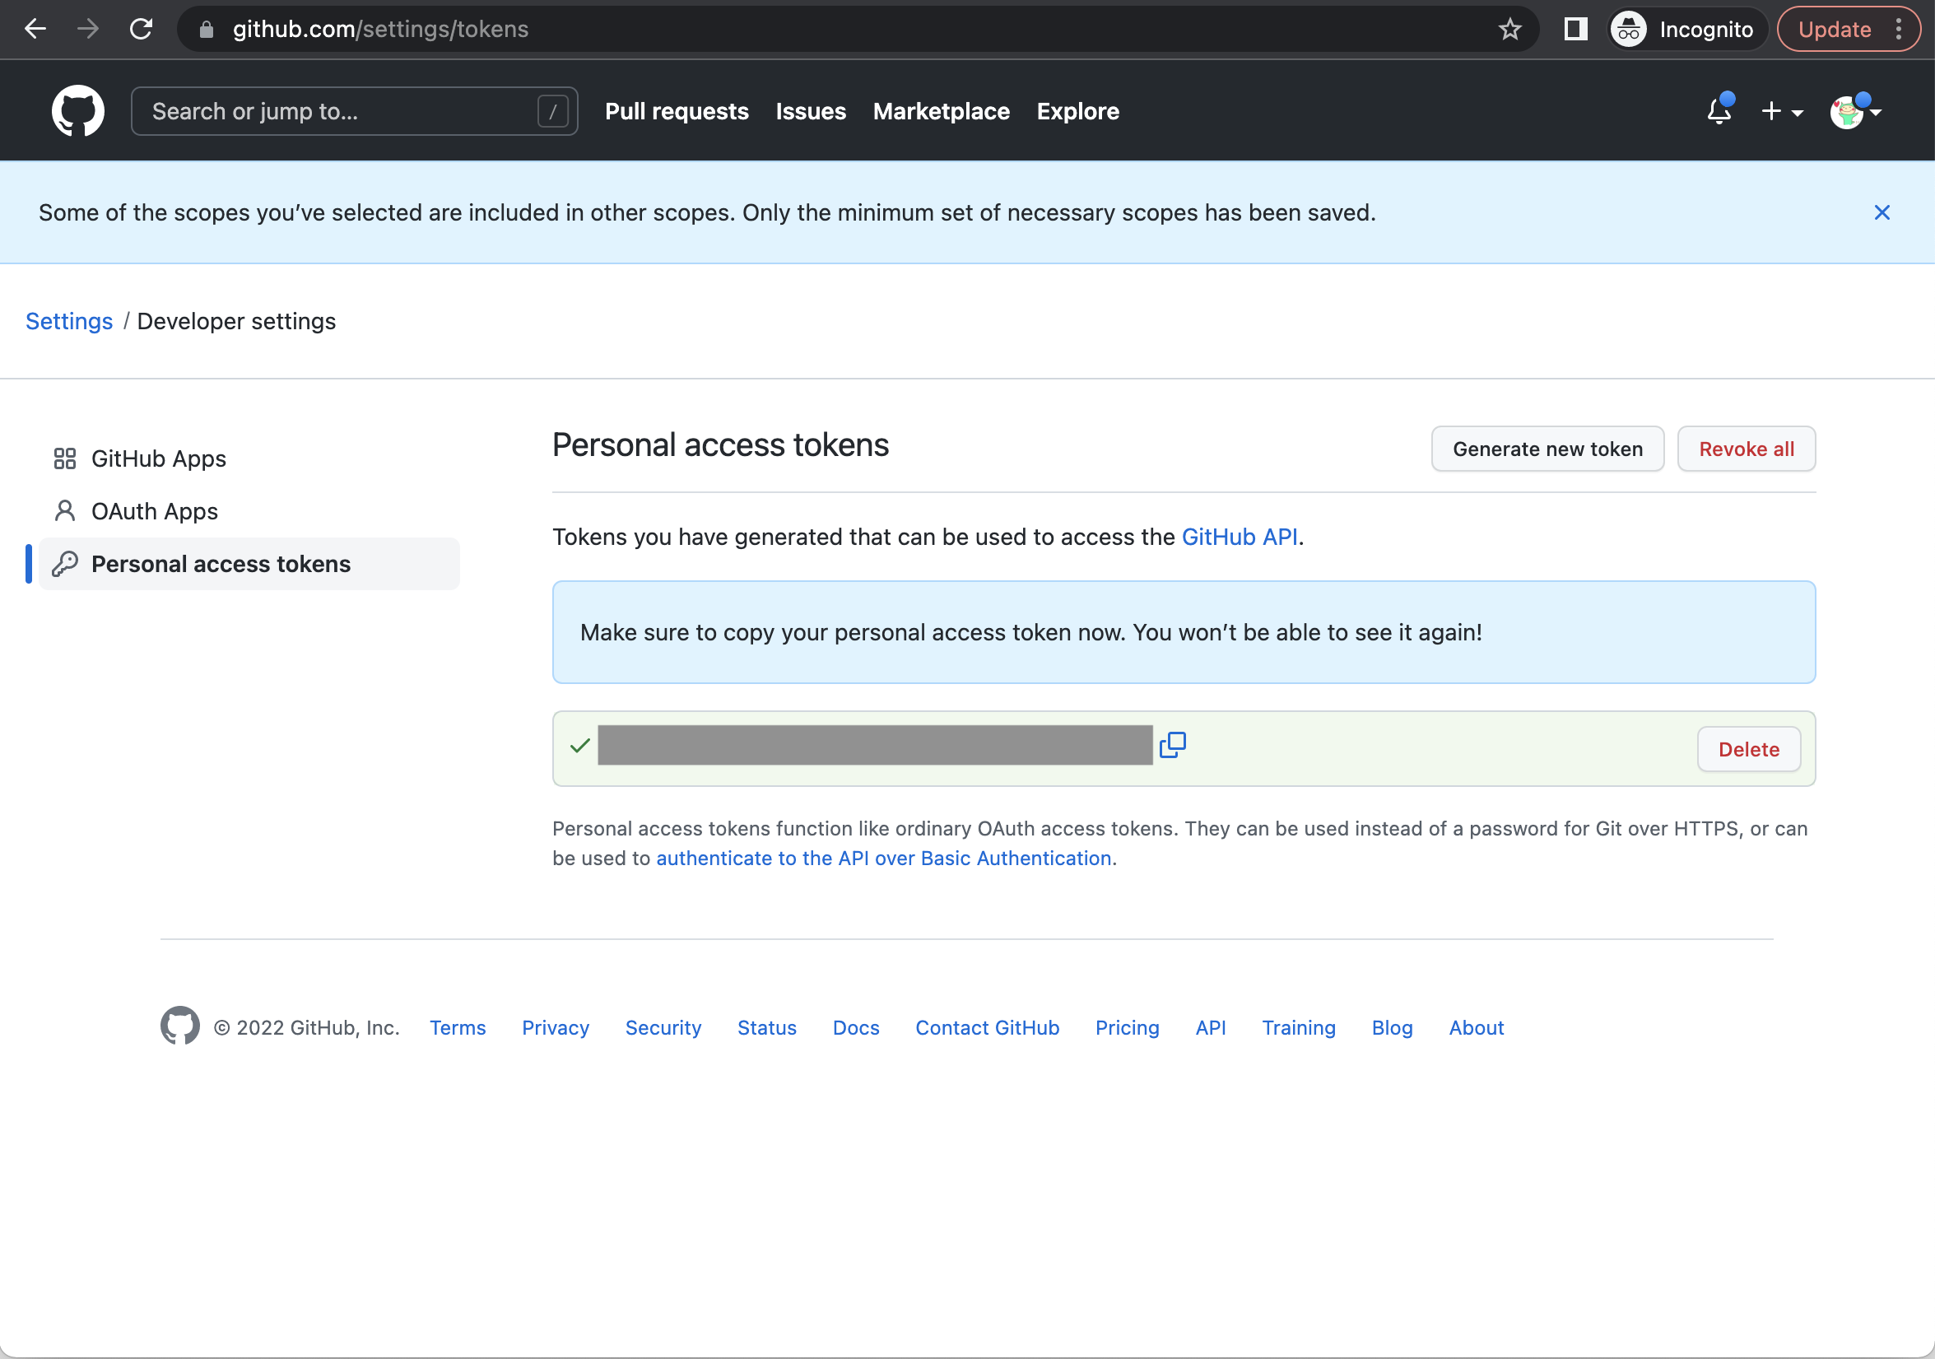Image resolution: width=1935 pixels, height=1359 pixels.
Task: Click the Settings breadcrumb link
Action: pos(69,321)
